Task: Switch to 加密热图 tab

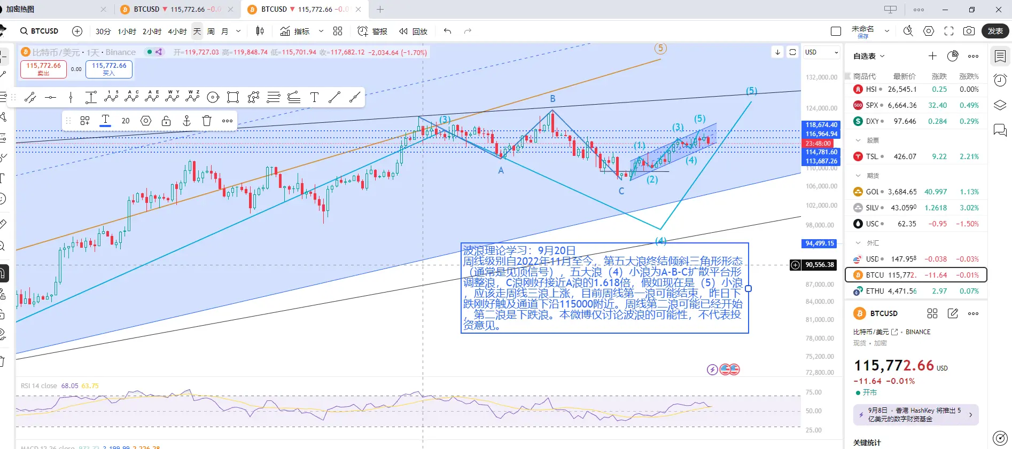Action: (53, 9)
